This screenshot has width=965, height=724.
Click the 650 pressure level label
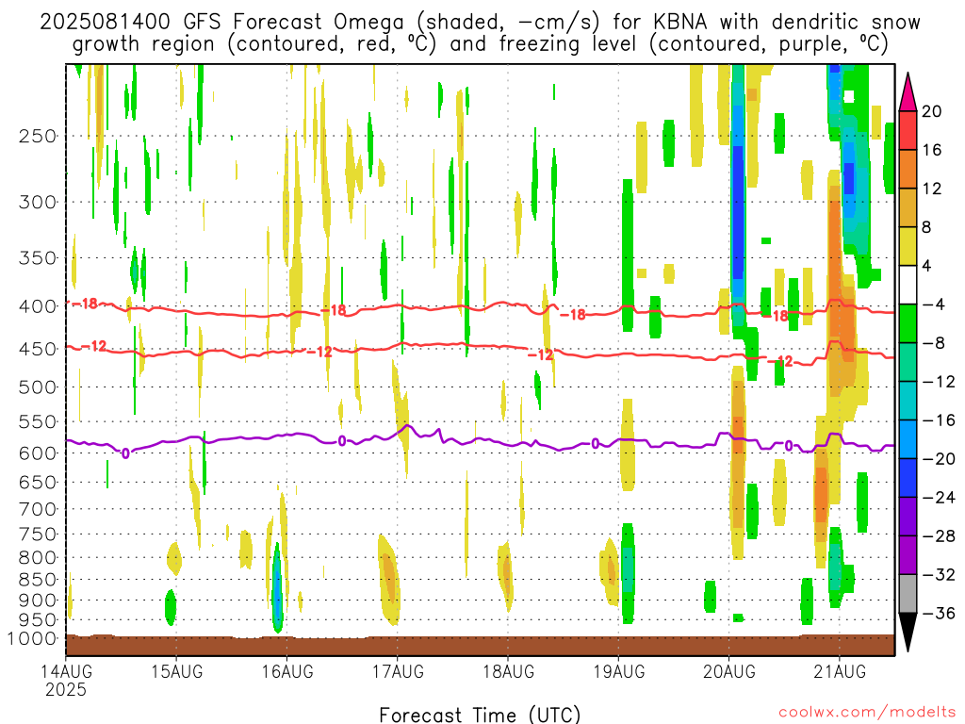coord(38,482)
